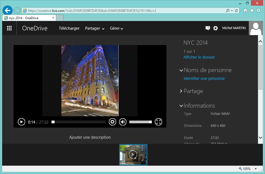Switch video to full screen
Screen dimensions: 265x174
[158, 122]
